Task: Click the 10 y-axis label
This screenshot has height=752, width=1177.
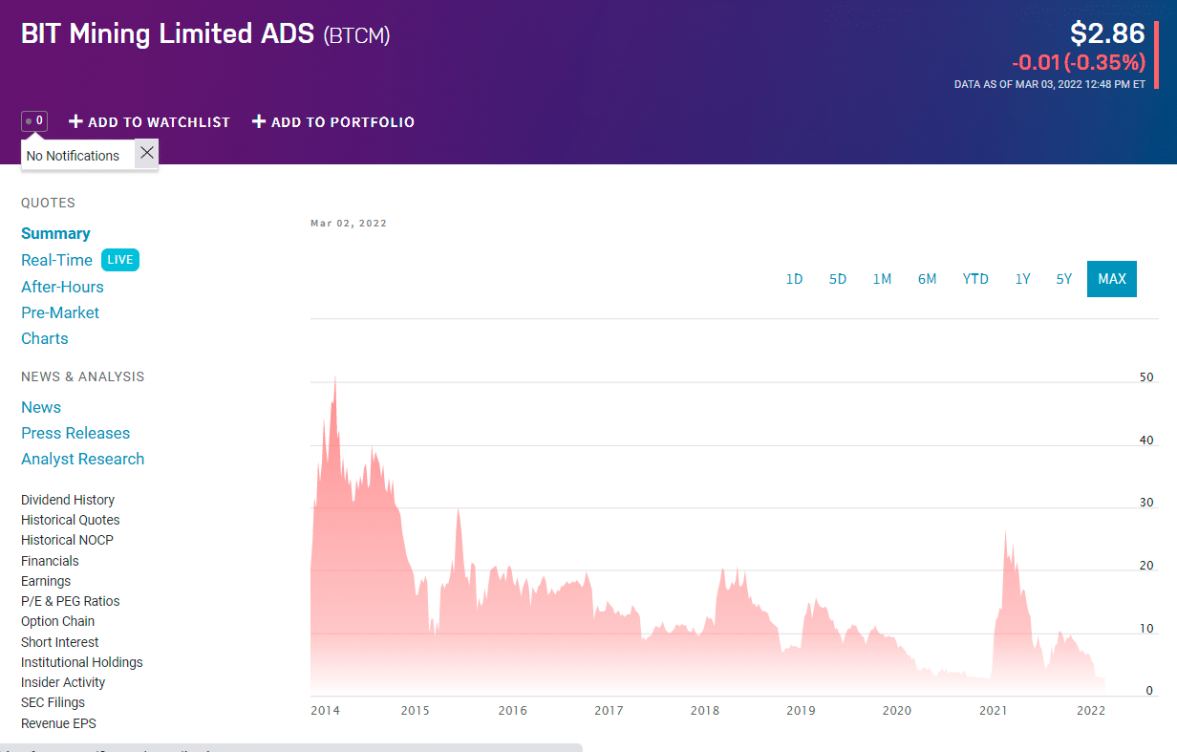Action: click(1146, 629)
